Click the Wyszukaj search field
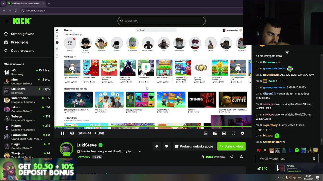323x181 pixels. (161, 21)
